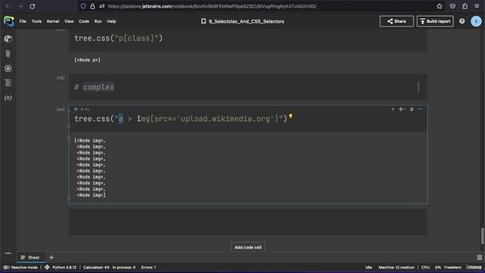Open the environment sidebar panel icon
The height and width of the screenshot is (273, 485).
pos(8,39)
